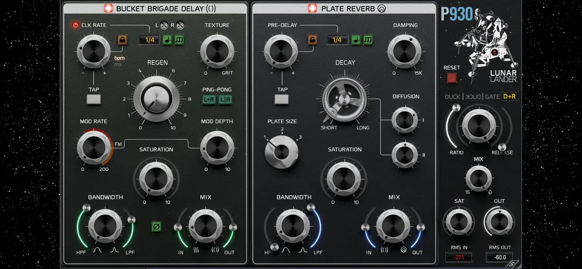This screenshot has width=582, height=269.
Task: Click the CLK RATE knob
Action: coord(94,51)
